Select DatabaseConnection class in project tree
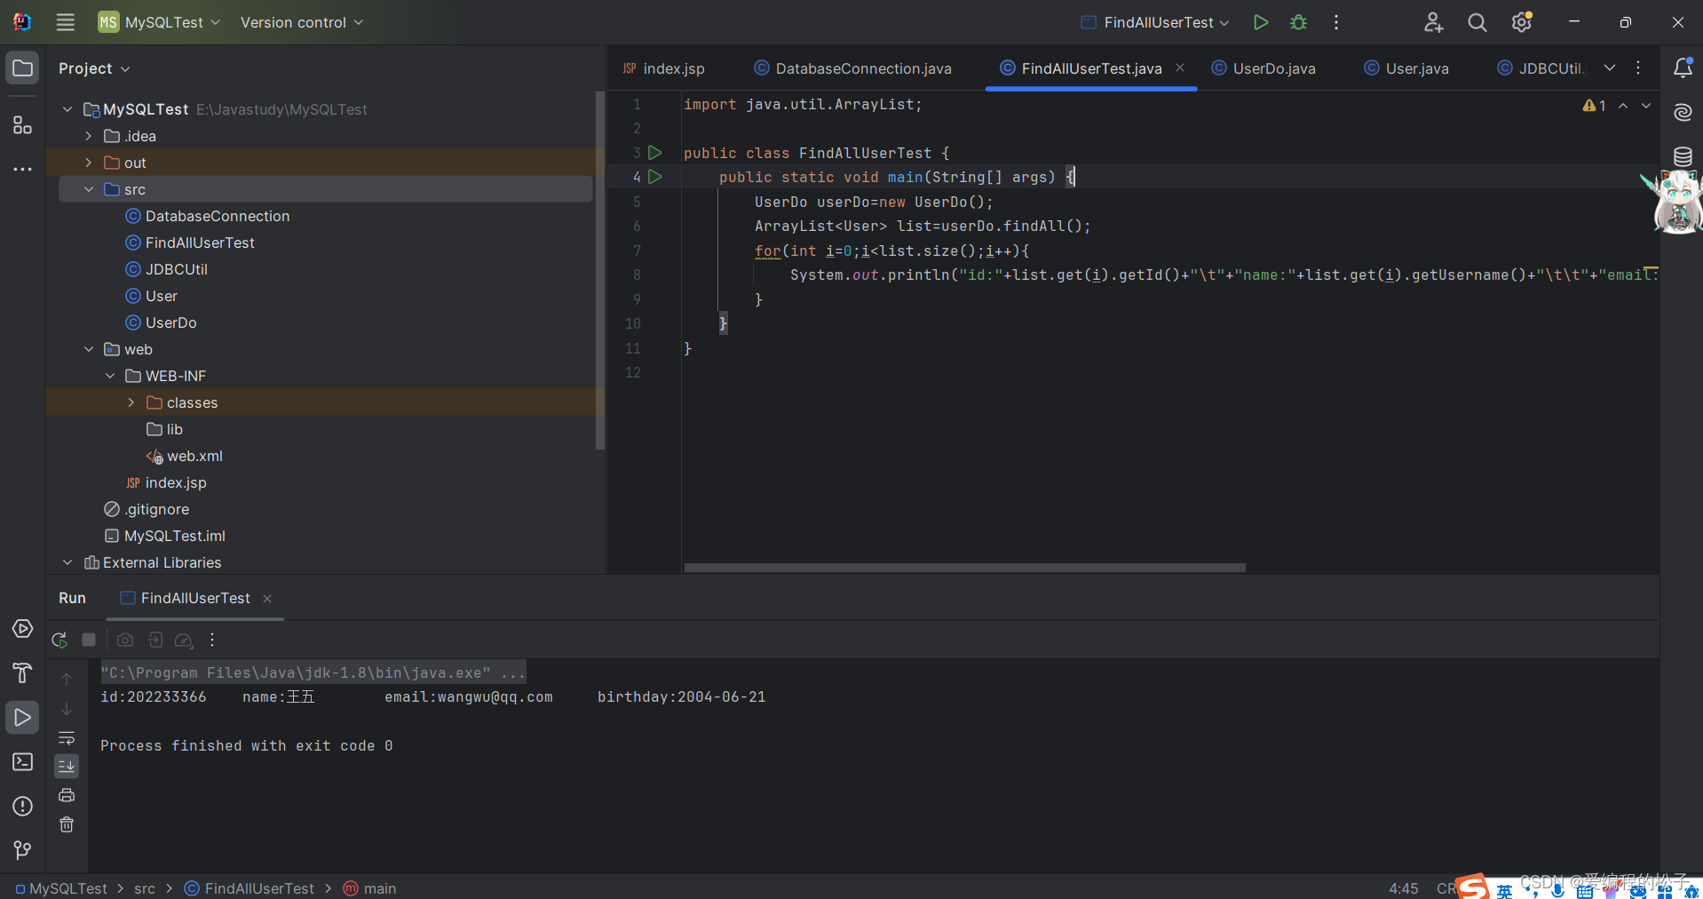Viewport: 1703px width, 899px height. pos(207,216)
